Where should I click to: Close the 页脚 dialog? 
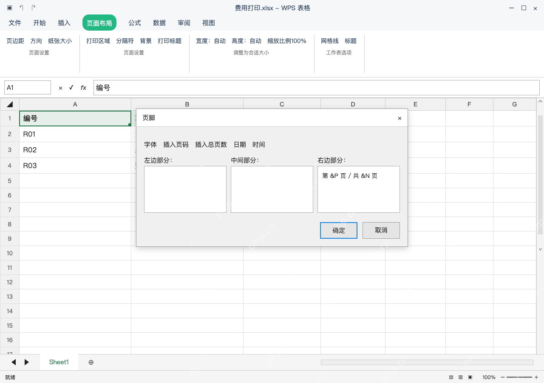(x=399, y=118)
